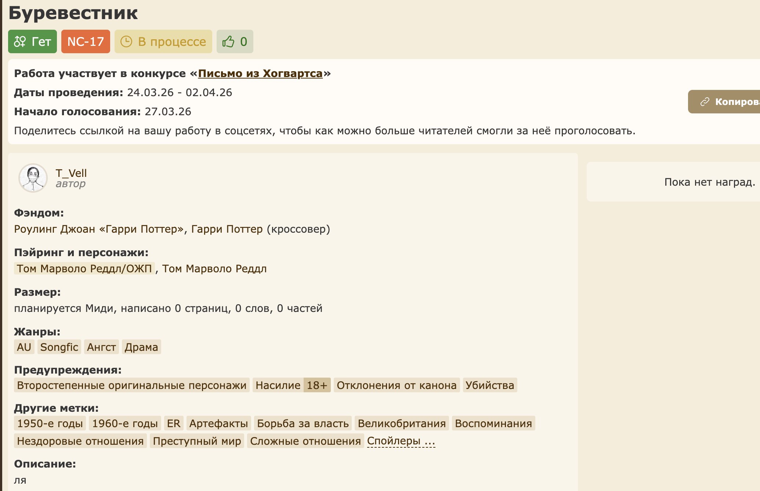Select the 'Ангст' genre tag

pos(101,347)
